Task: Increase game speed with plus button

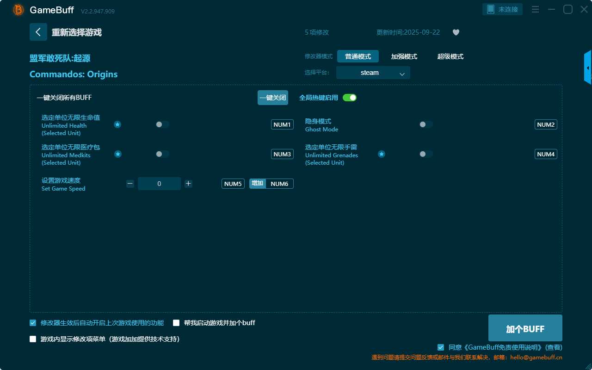Action: [188, 184]
